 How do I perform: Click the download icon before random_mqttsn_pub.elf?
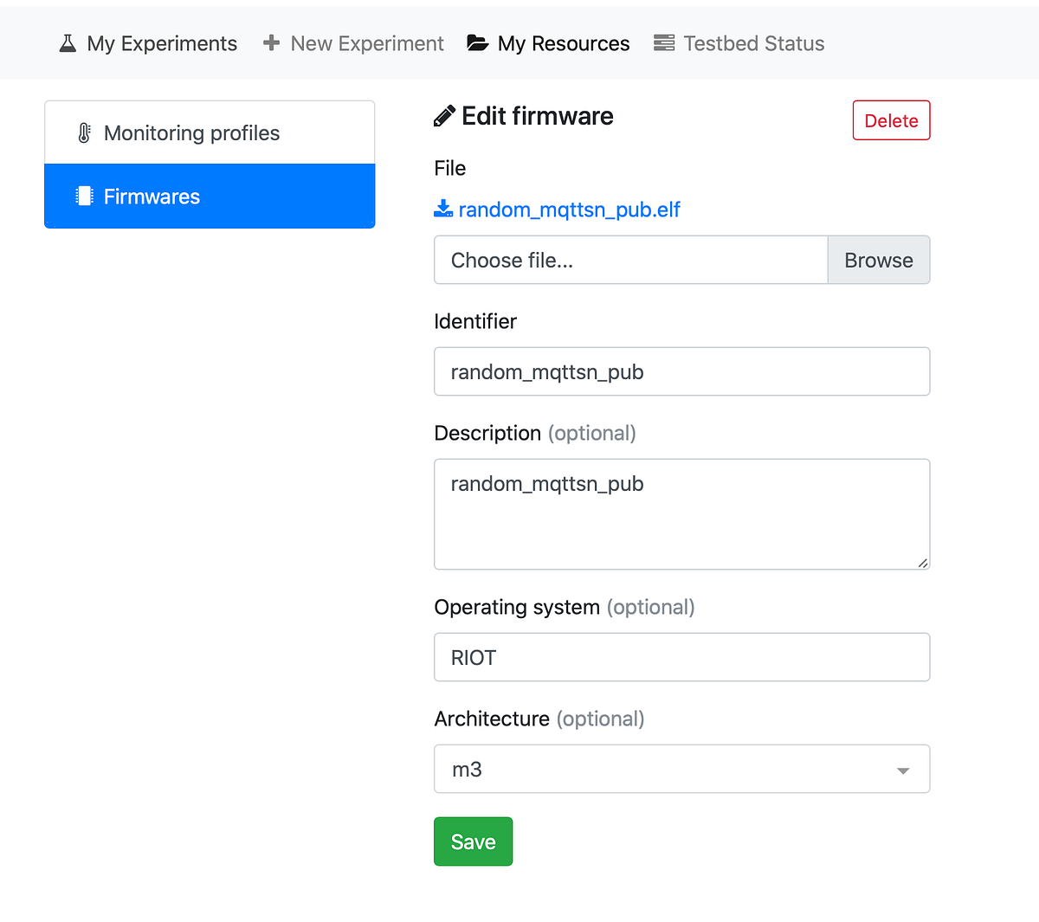click(x=442, y=208)
